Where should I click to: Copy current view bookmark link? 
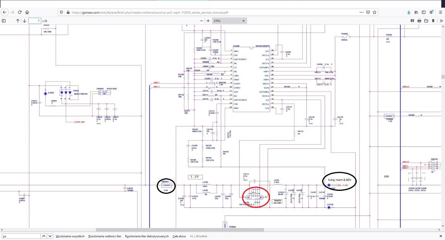(433, 21)
